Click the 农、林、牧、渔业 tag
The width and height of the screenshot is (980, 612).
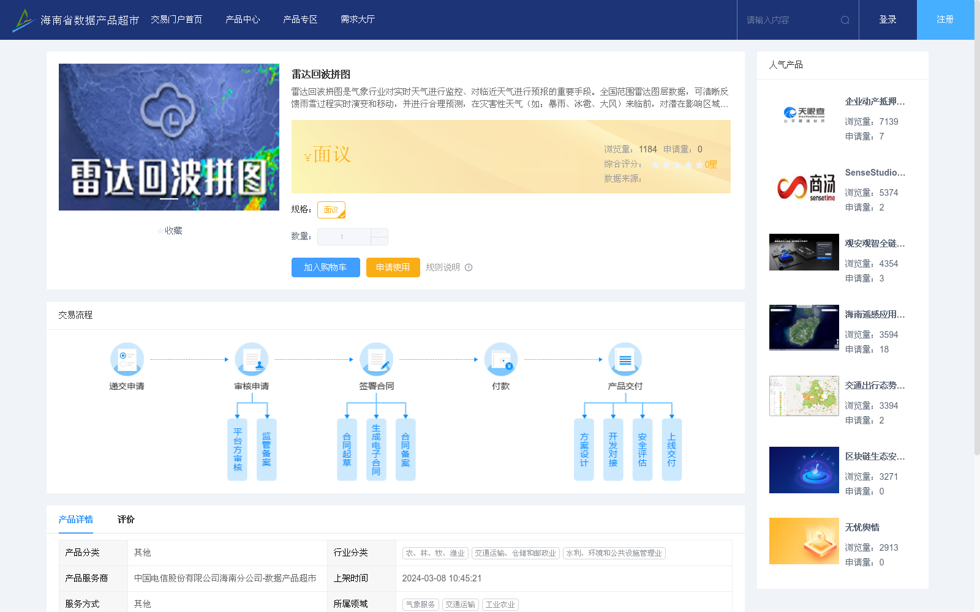[435, 553]
